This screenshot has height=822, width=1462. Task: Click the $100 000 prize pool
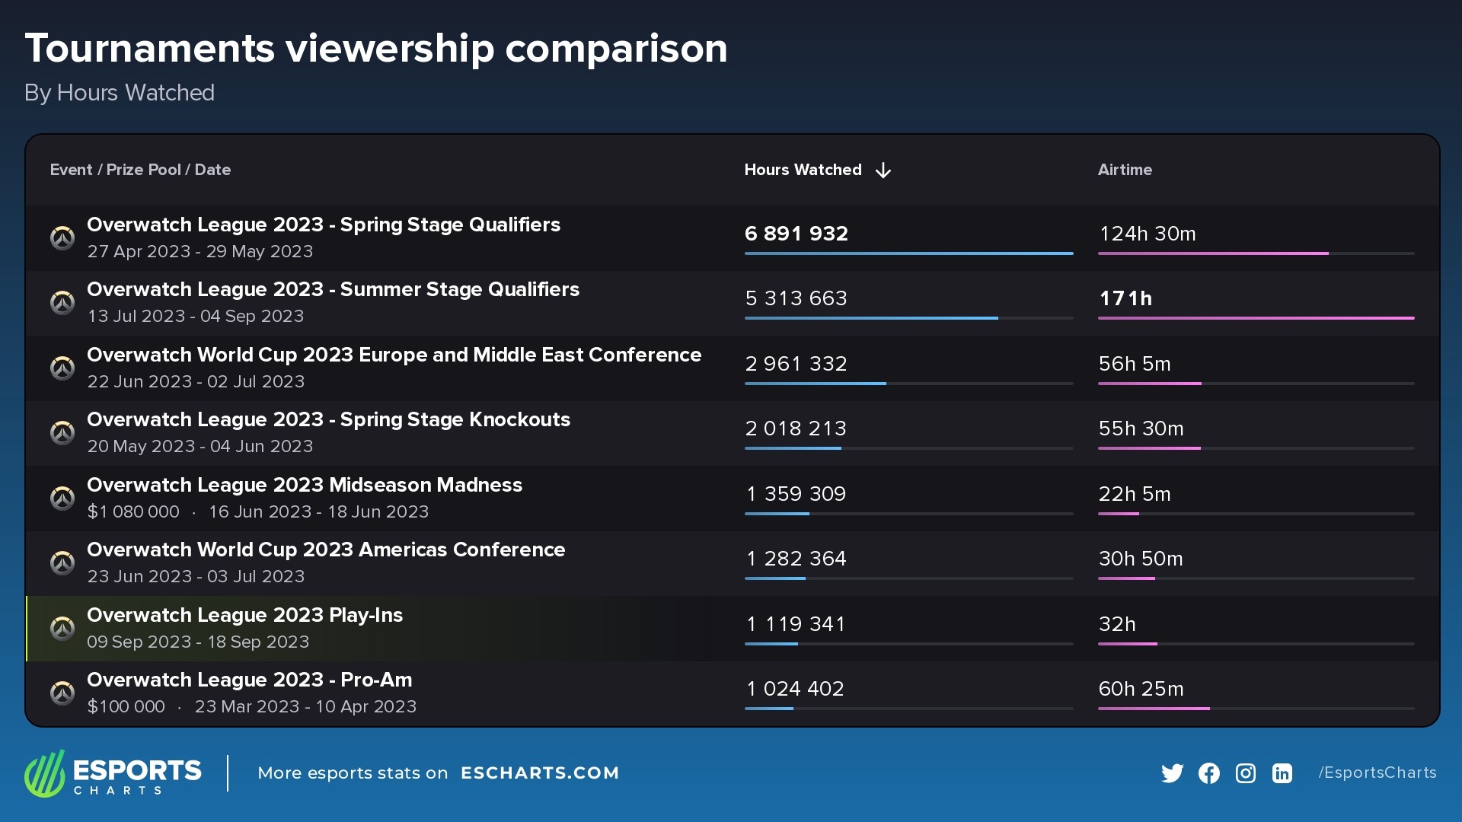click(126, 706)
